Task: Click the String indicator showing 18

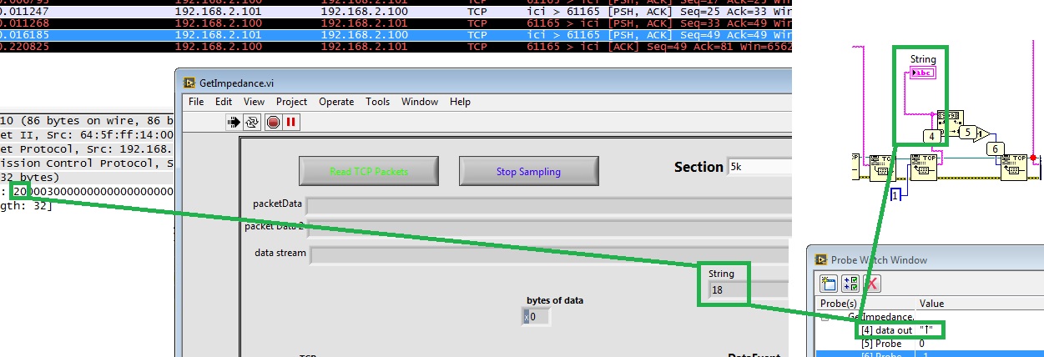Action: (749, 290)
